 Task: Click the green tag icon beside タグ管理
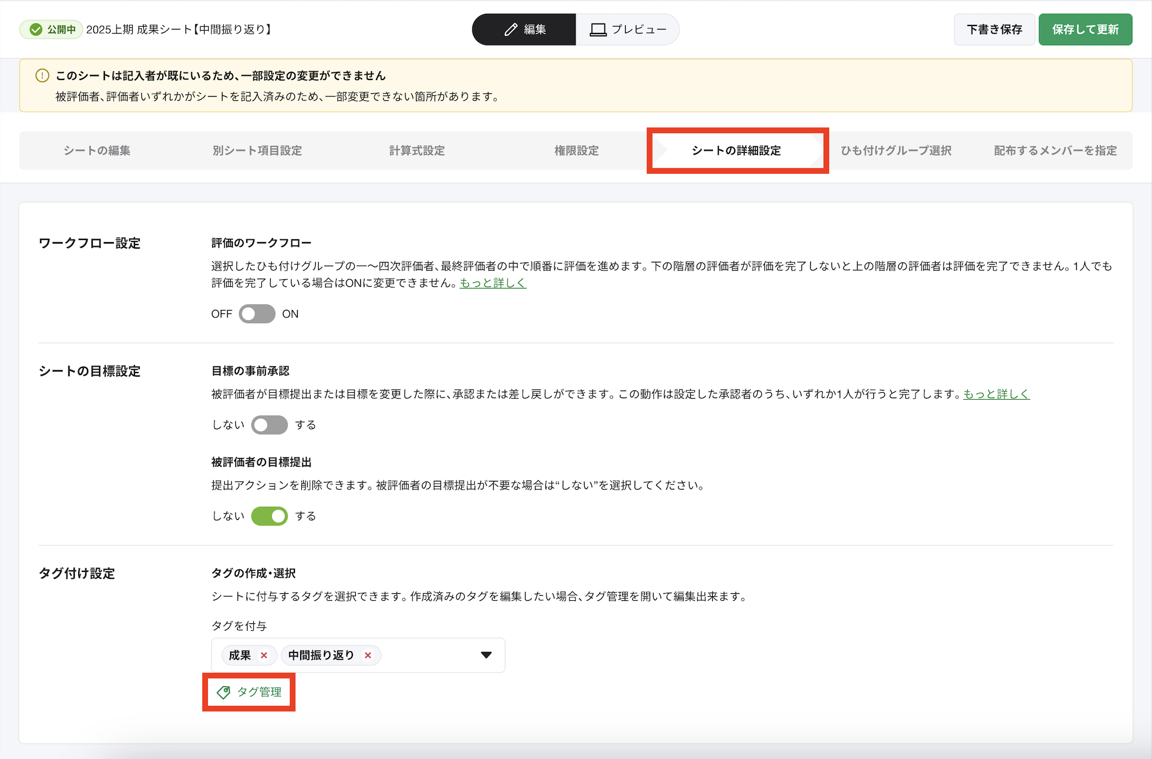click(224, 692)
